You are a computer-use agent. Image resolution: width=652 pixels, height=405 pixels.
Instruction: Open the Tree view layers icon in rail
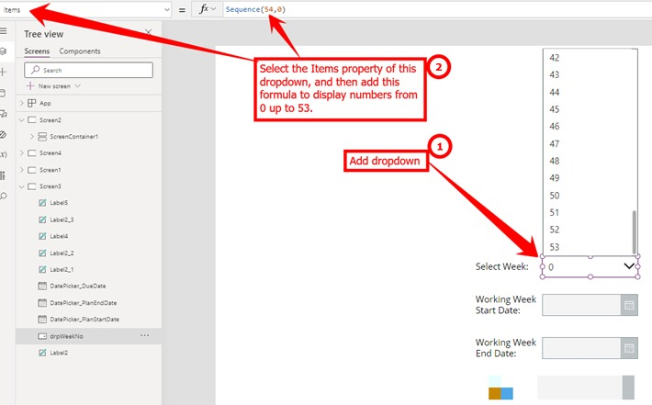(x=4, y=51)
